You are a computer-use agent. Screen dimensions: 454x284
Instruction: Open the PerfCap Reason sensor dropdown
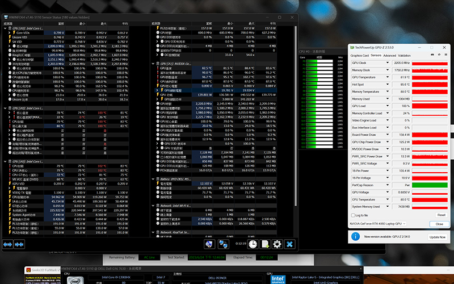coord(388,185)
